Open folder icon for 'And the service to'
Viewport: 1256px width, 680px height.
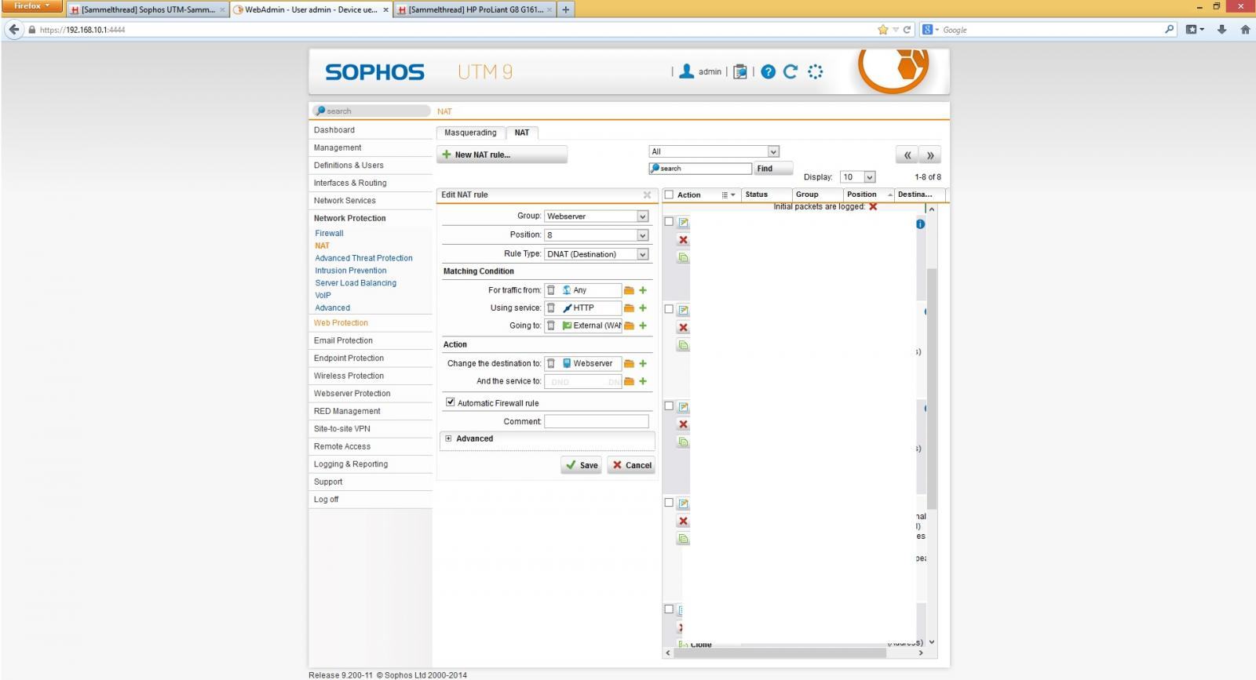pyautogui.click(x=629, y=381)
